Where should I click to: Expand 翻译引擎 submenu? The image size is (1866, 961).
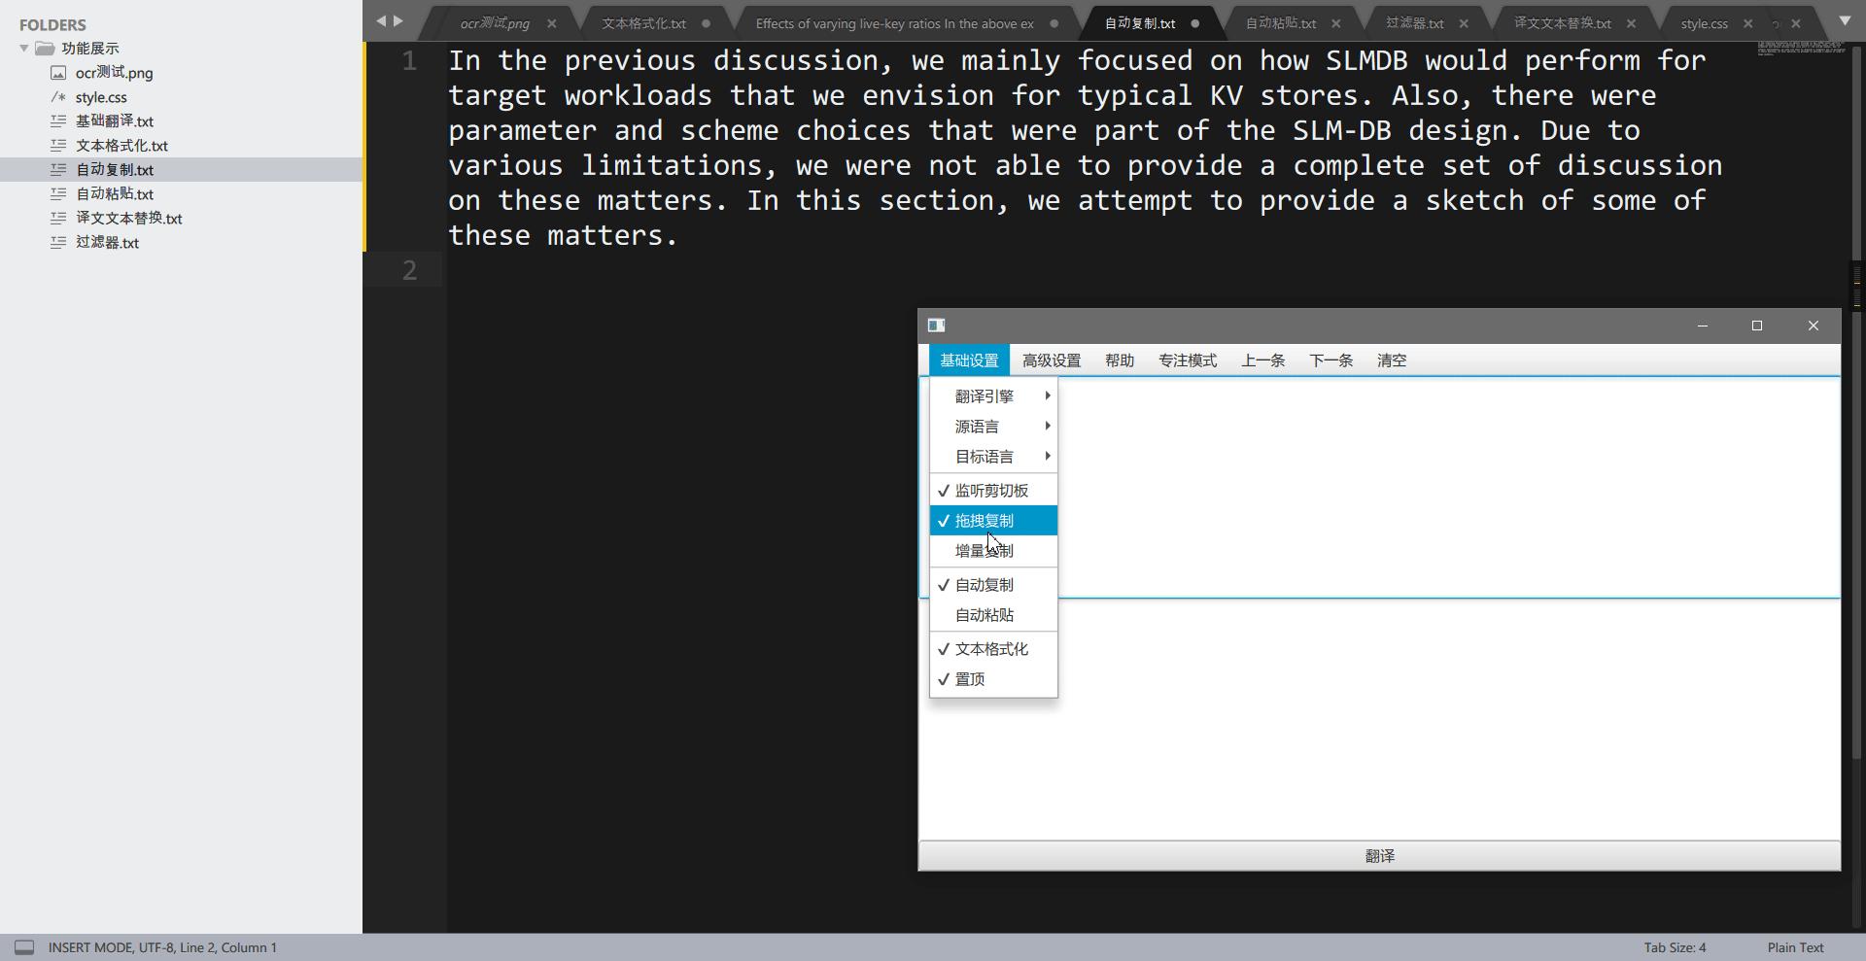pos(993,396)
